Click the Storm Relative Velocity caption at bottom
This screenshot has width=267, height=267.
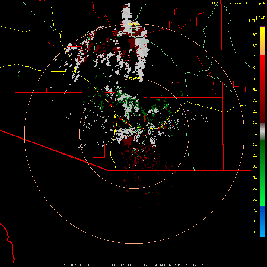pos(135,265)
